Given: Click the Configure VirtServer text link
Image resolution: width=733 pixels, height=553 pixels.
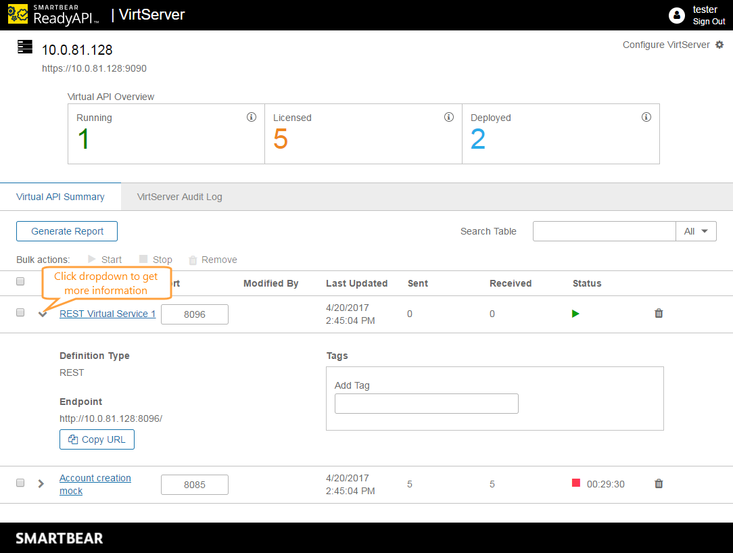Looking at the screenshot, I should coord(666,45).
